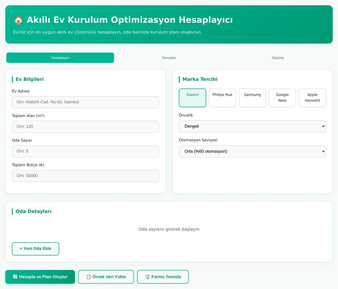338x289 pixels.
Task: Click the Oda Sayısı input
Action: (86, 151)
